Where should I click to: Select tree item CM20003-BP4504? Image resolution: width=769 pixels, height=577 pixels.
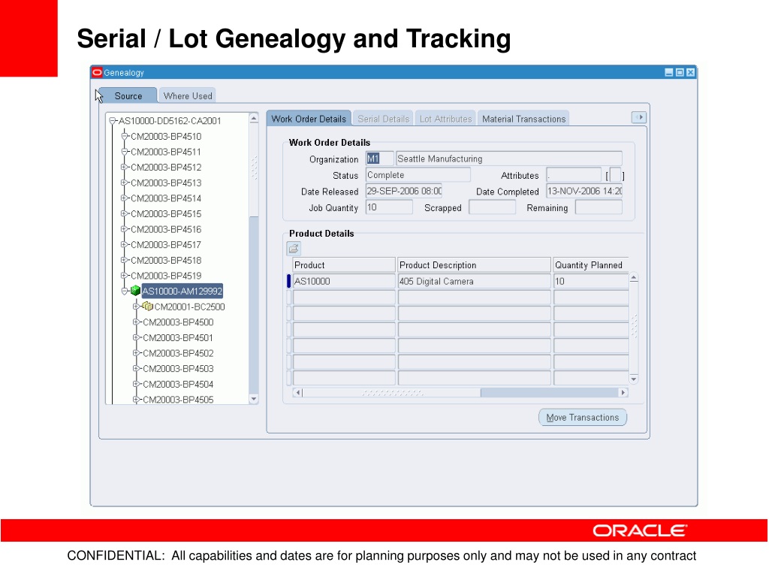pos(177,384)
